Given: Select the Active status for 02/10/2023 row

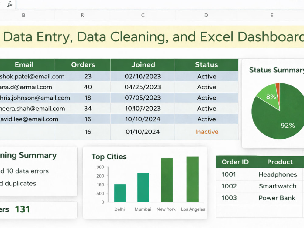Looking at the screenshot, I should (207, 76).
